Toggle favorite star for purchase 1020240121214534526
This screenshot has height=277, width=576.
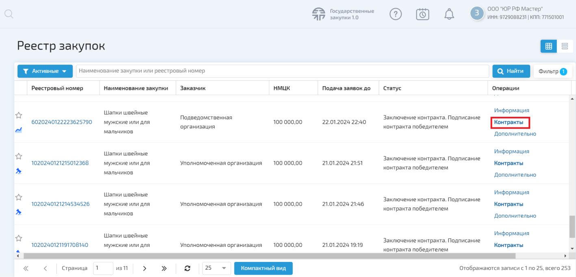click(x=18, y=197)
